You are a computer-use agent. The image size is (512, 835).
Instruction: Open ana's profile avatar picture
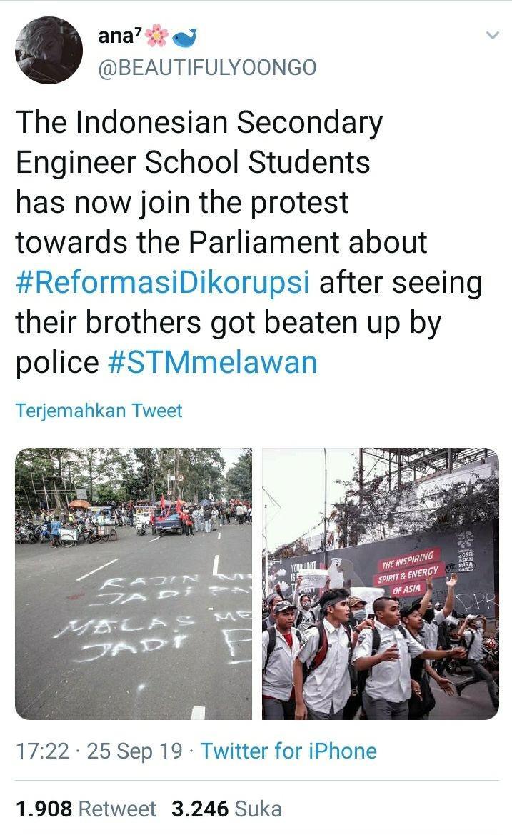coord(49,50)
